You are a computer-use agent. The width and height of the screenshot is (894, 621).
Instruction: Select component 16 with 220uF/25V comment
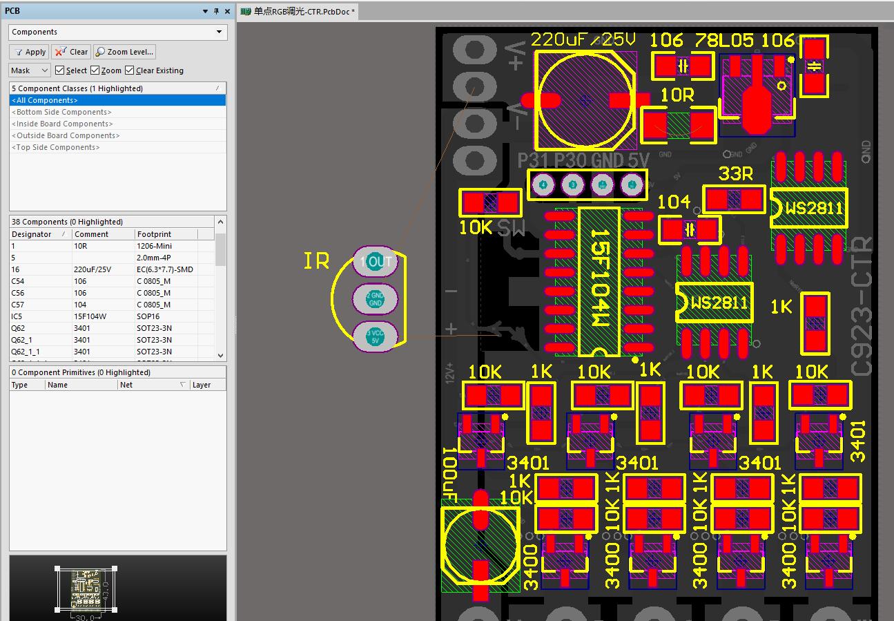pos(113,269)
